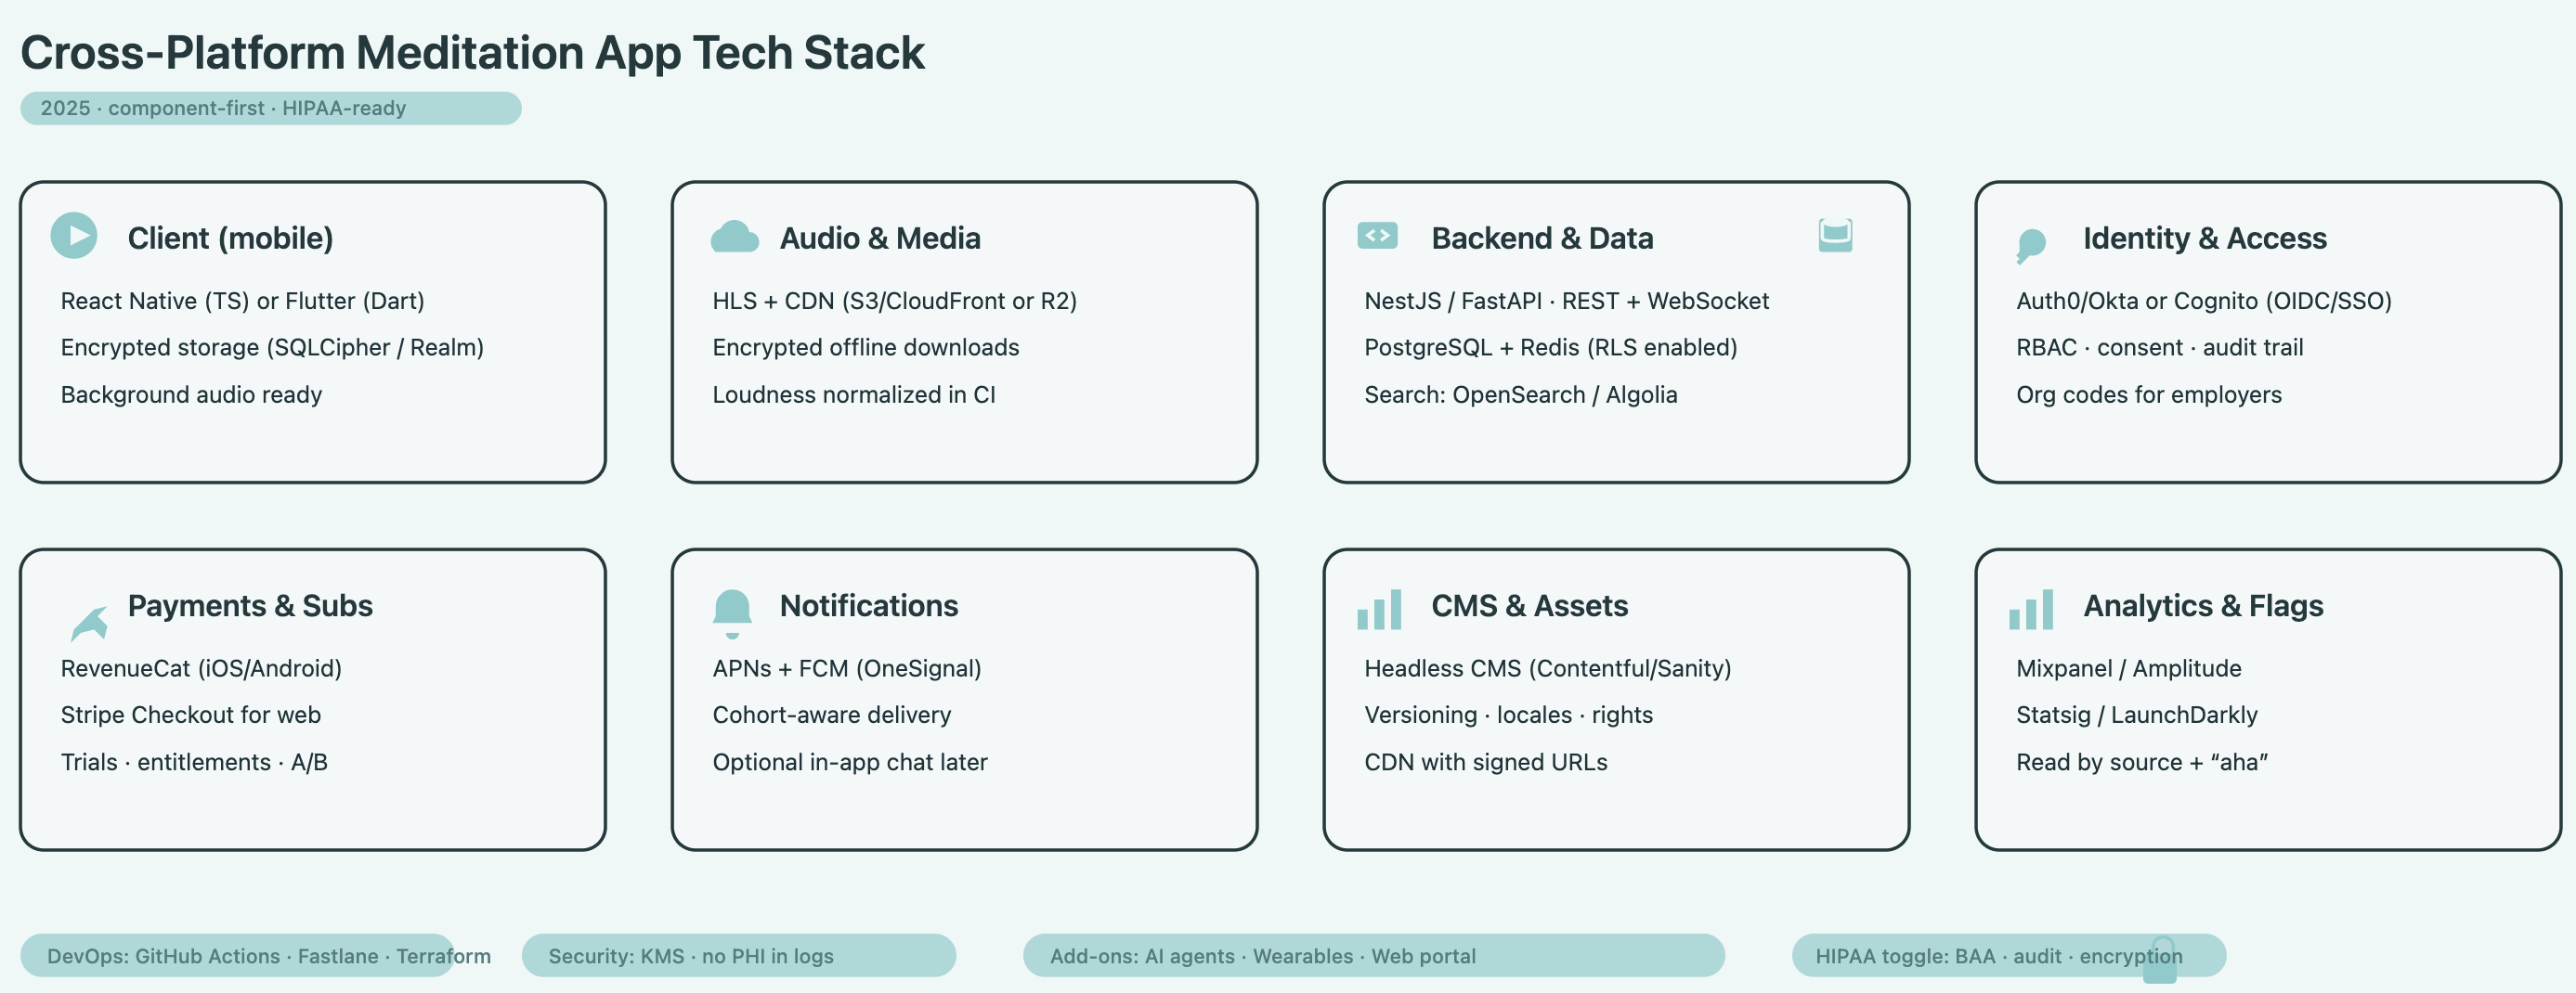Click 'Cohort-aware delivery' line

(x=831, y=715)
